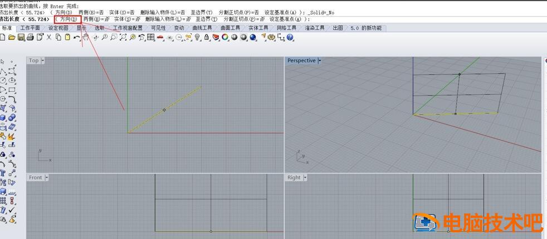
Task: Click the Print icon in the toolbar
Action: click(30, 37)
